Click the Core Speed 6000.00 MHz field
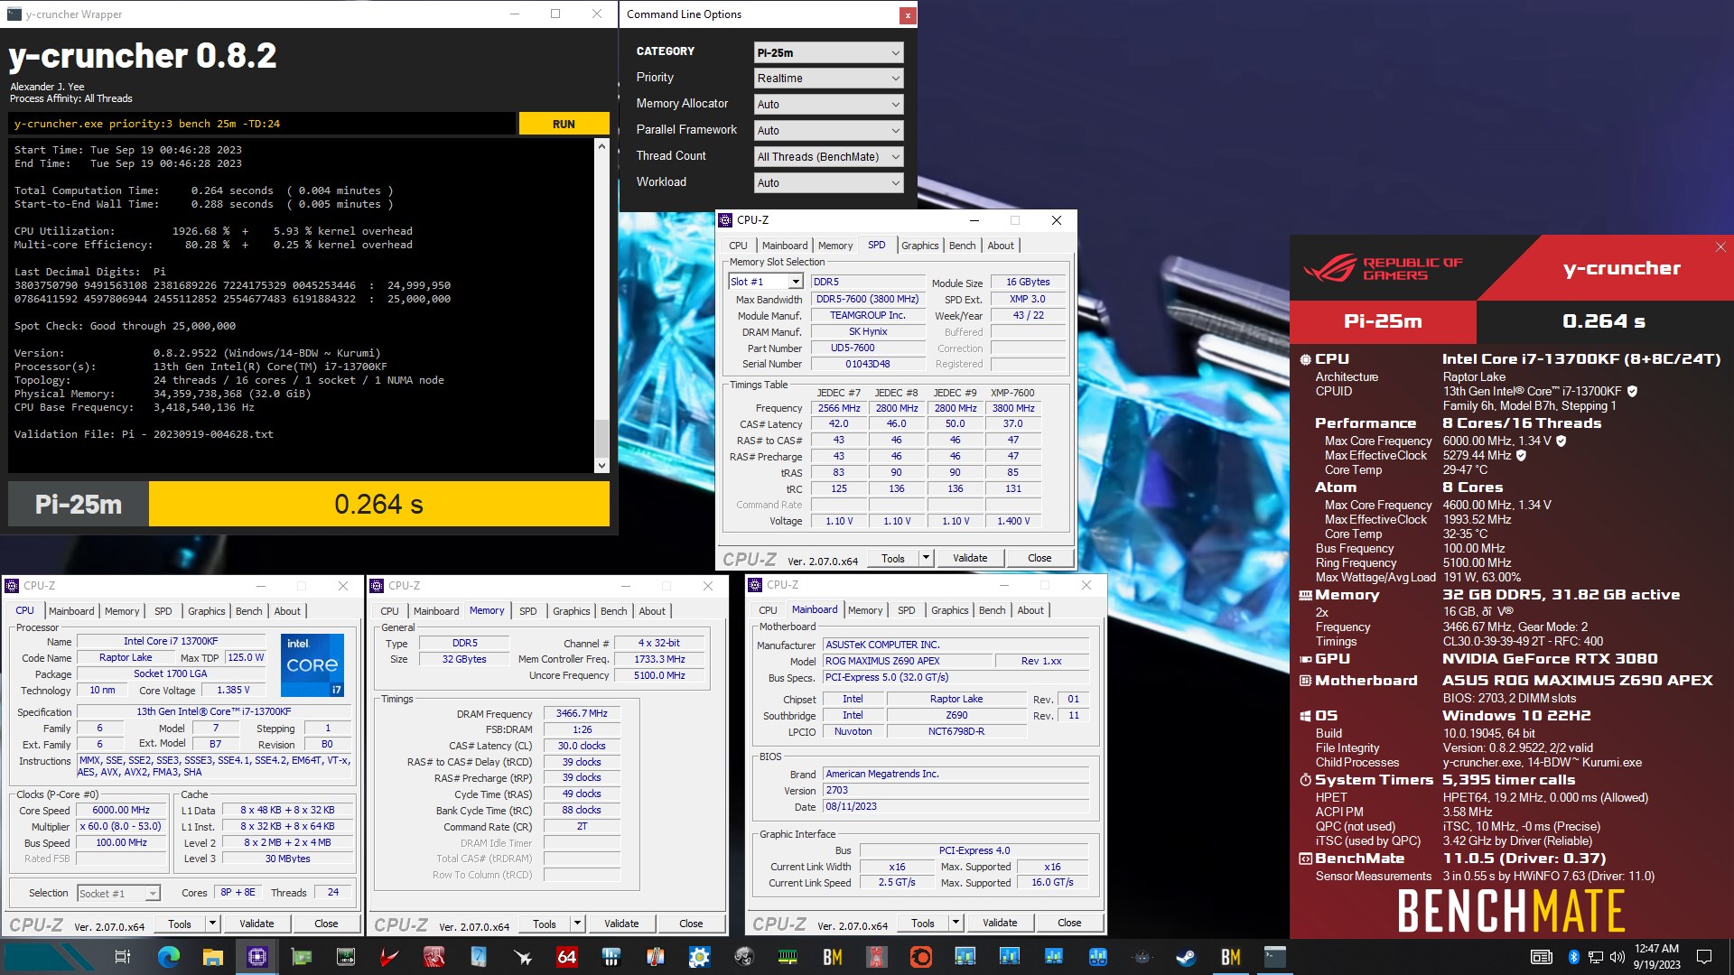1734x975 pixels. 121,810
